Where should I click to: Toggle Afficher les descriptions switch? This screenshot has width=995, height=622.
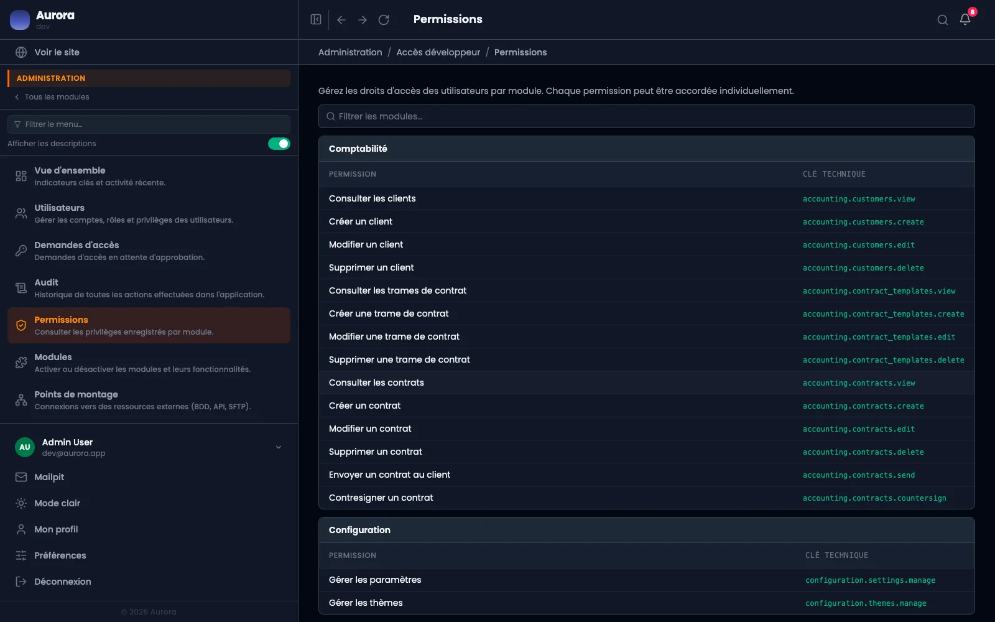coord(279,144)
